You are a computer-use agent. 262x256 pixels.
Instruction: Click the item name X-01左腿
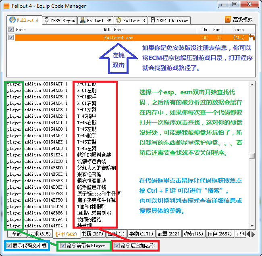(87, 90)
